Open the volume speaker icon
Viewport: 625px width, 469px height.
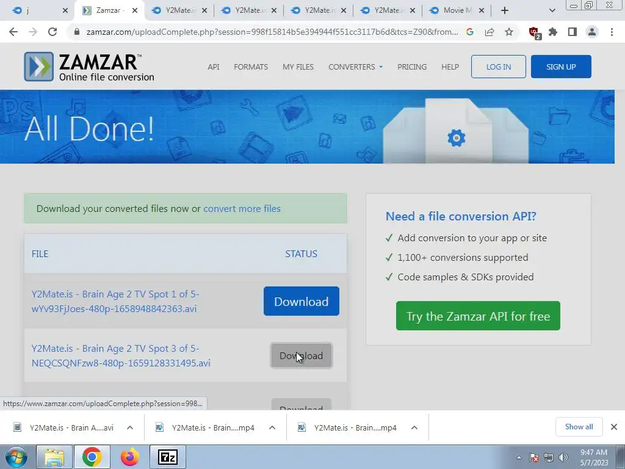pos(563,457)
